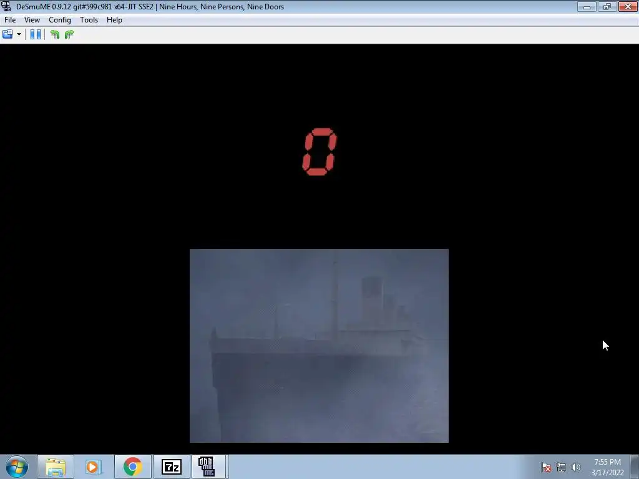Viewport: 639px width, 479px height.
Task: Open the Tools menu
Action: 89,20
